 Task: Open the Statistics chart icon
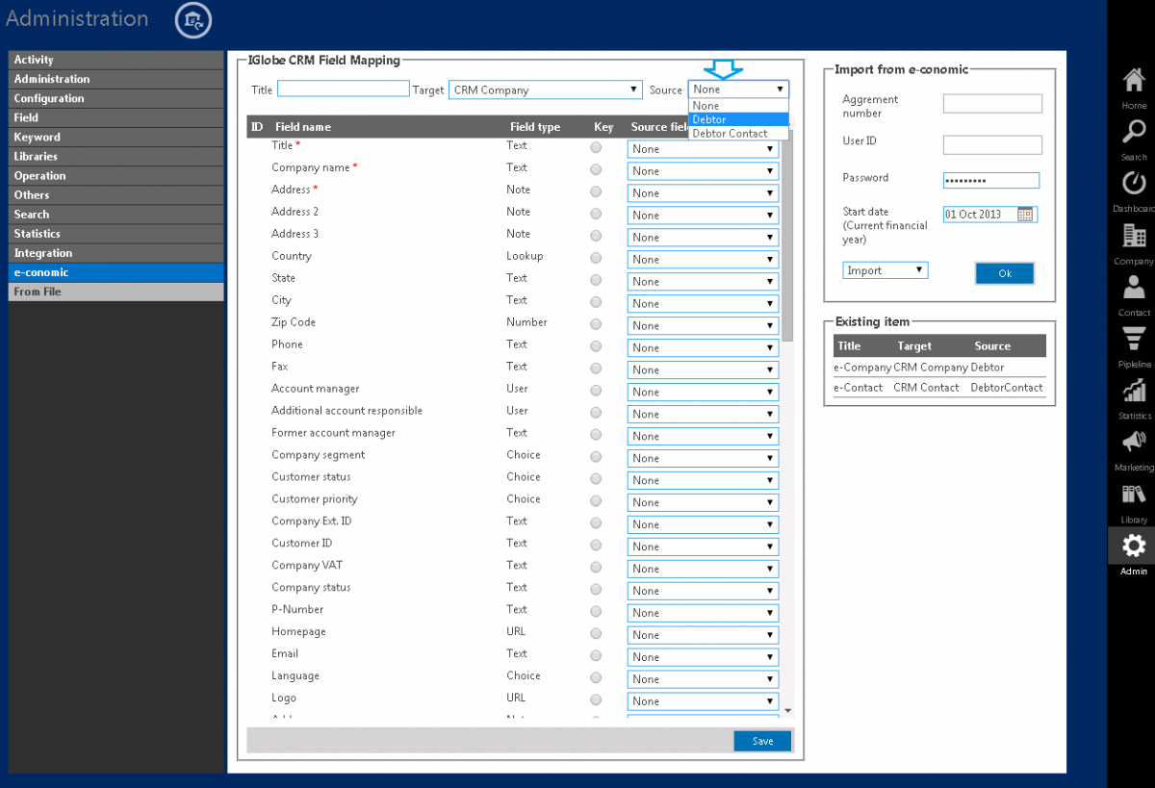coord(1134,391)
